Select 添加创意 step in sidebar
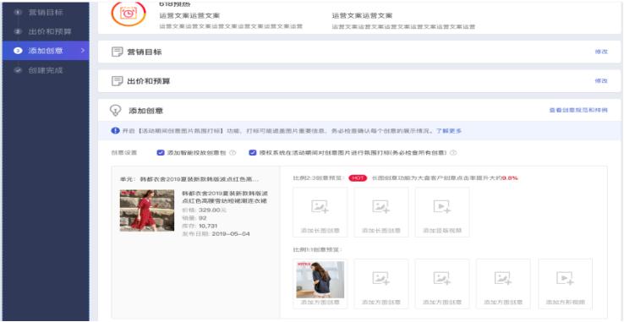Image resolution: width=624 pixels, height=322 pixels. 46,51
